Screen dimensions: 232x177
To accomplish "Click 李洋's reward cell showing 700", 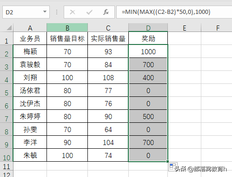I will (148, 142).
